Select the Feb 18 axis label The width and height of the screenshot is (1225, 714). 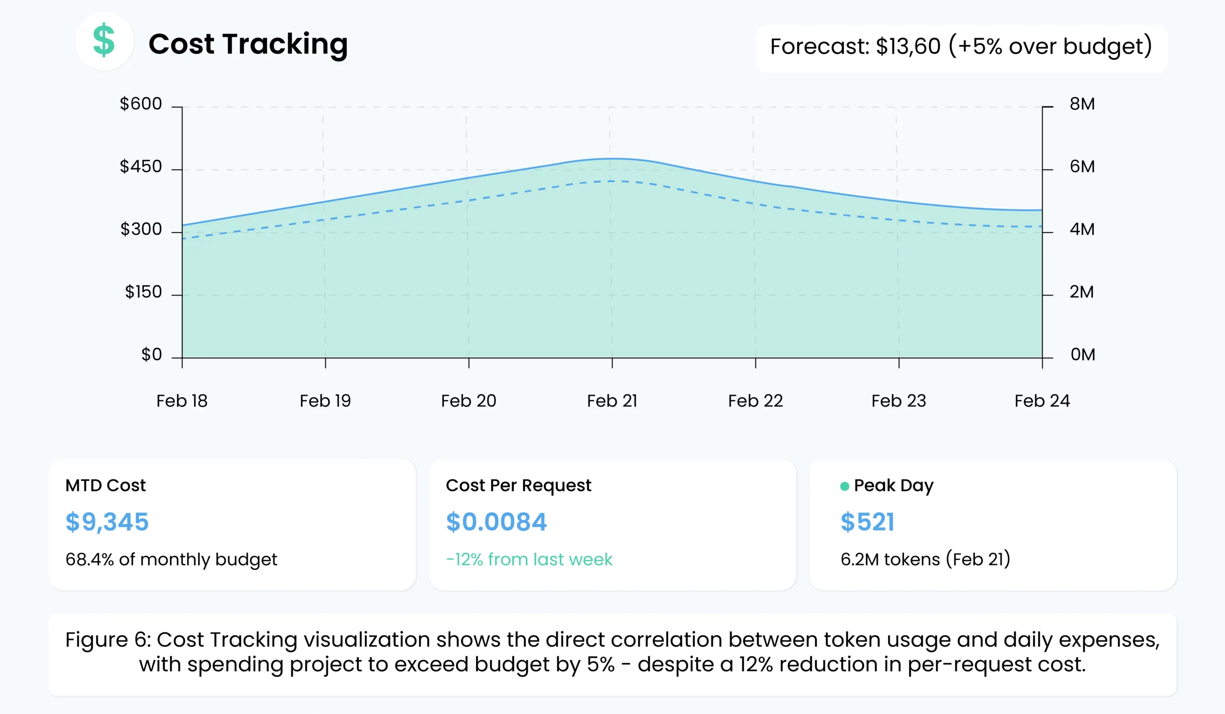click(182, 401)
